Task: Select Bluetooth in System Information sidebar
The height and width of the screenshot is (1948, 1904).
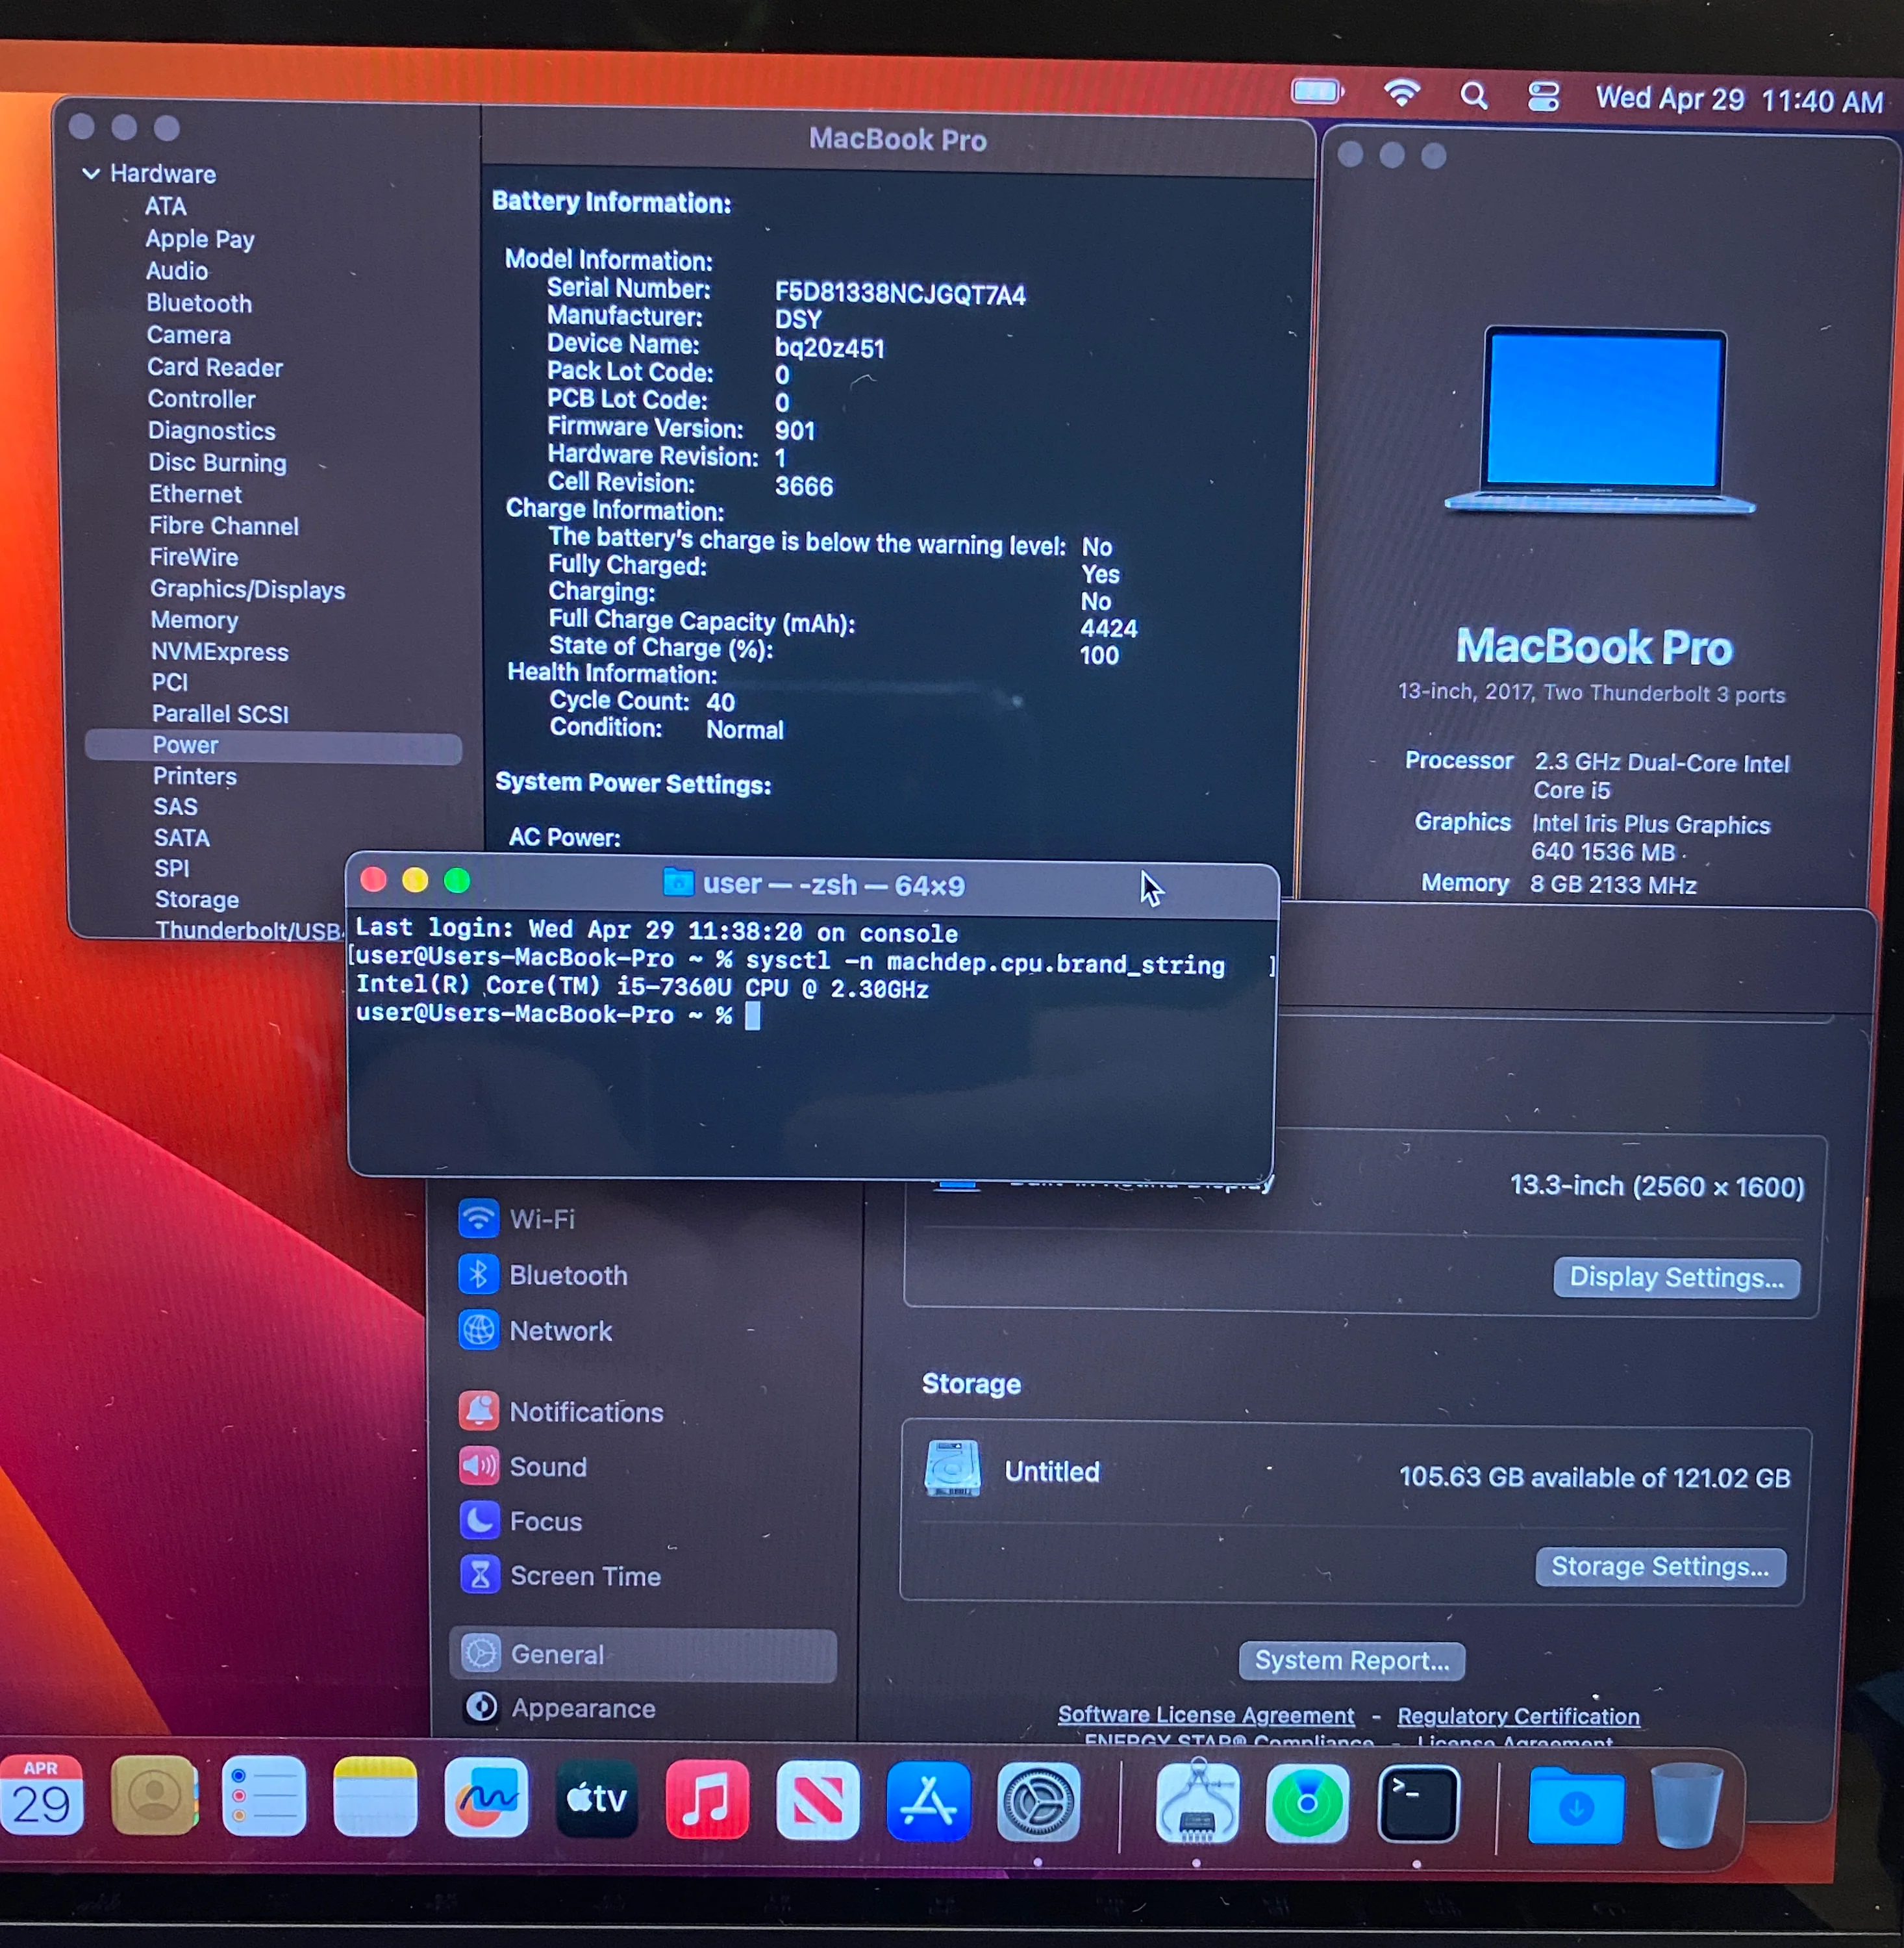Action: [x=199, y=303]
